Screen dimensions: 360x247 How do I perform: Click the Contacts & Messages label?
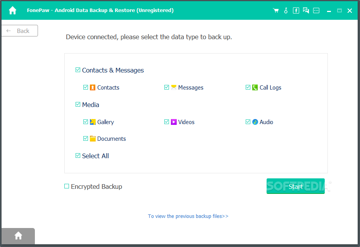(113, 70)
